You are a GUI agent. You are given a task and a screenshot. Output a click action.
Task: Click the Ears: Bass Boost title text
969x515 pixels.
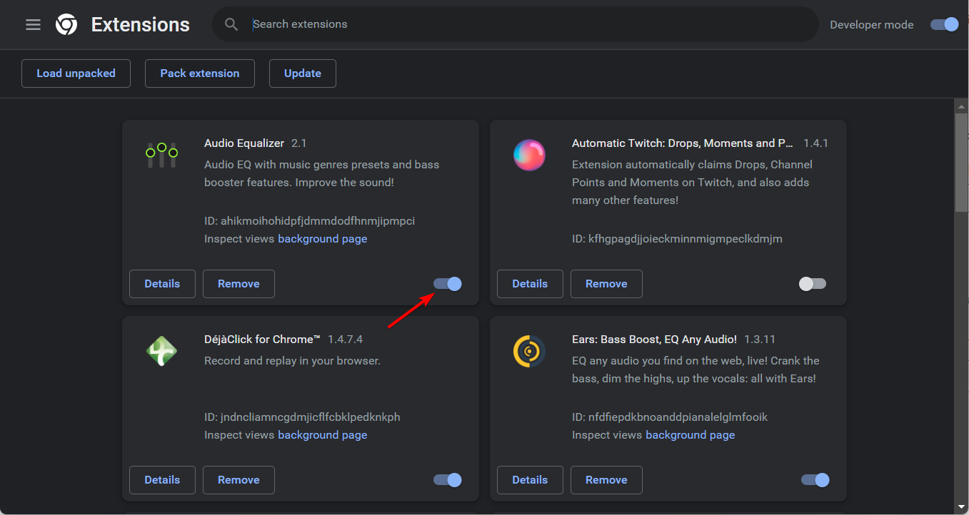tap(654, 340)
